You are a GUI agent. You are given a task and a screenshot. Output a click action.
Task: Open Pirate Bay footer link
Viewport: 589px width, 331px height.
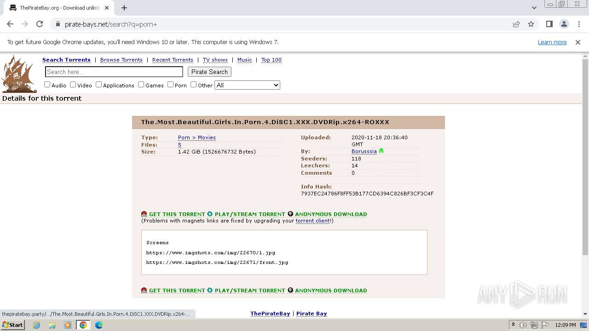pyautogui.click(x=312, y=314)
